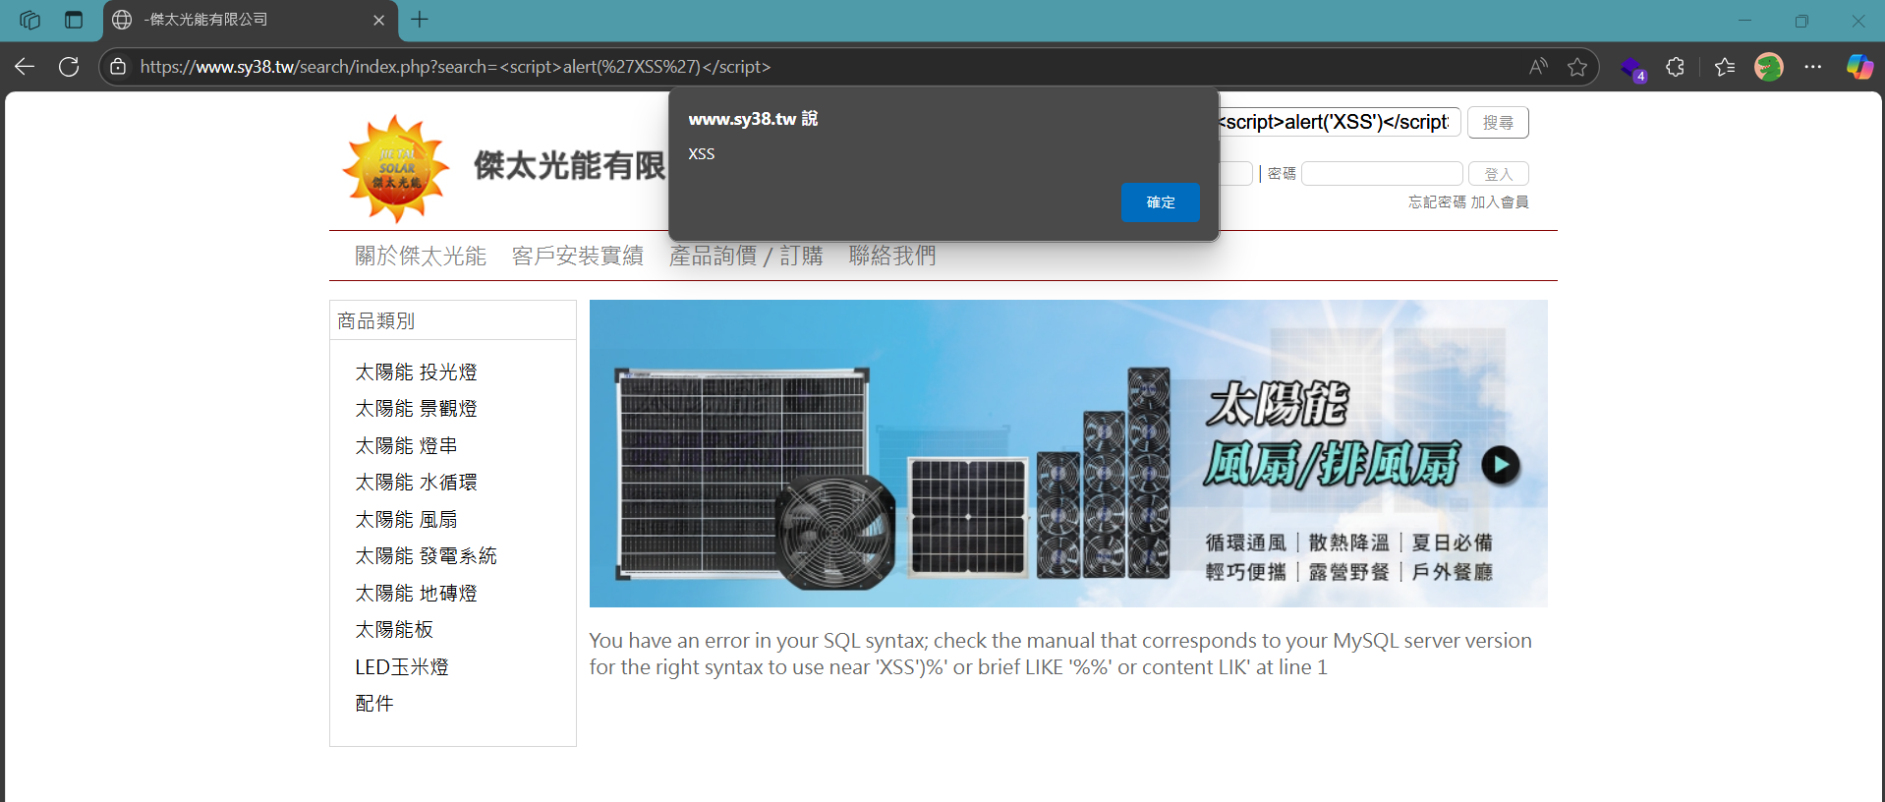The height and width of the screenshot is (802, 1885).
Task: Open the purple extension with badge 4
Action: 1632,68
